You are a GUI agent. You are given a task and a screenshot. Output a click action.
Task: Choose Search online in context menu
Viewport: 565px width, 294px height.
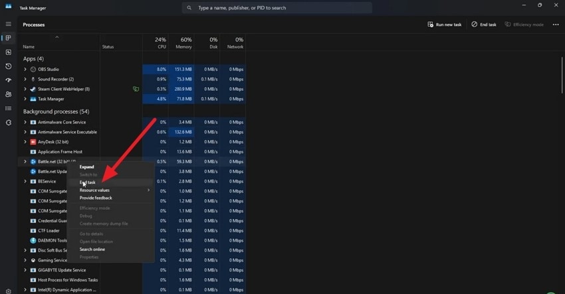92,250
